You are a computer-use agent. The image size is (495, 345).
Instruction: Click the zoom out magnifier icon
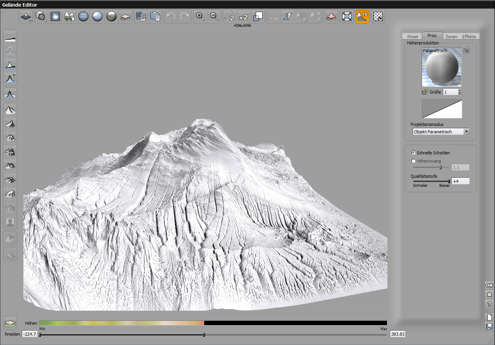tap(214, 16)
